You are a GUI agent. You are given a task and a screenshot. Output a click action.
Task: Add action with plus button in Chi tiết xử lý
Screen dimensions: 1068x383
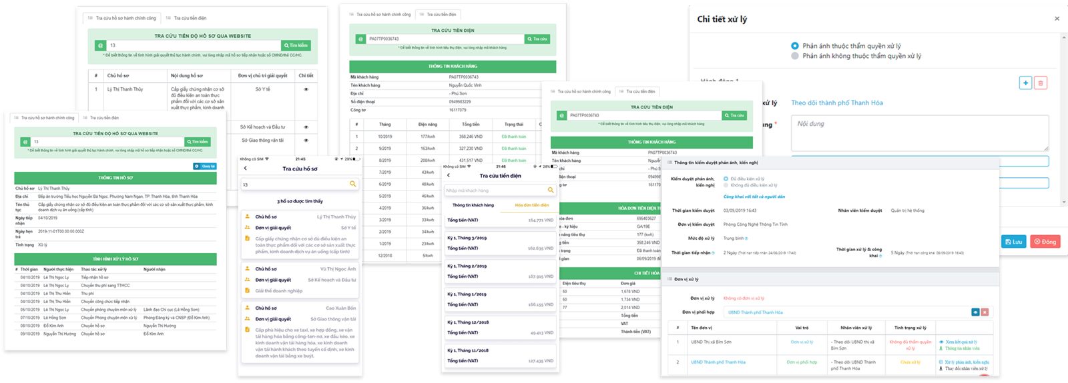click(1026, 83)
